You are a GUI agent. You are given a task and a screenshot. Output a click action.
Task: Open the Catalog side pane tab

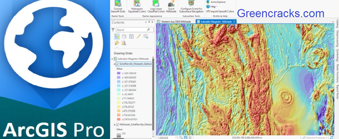coord(337,24)
